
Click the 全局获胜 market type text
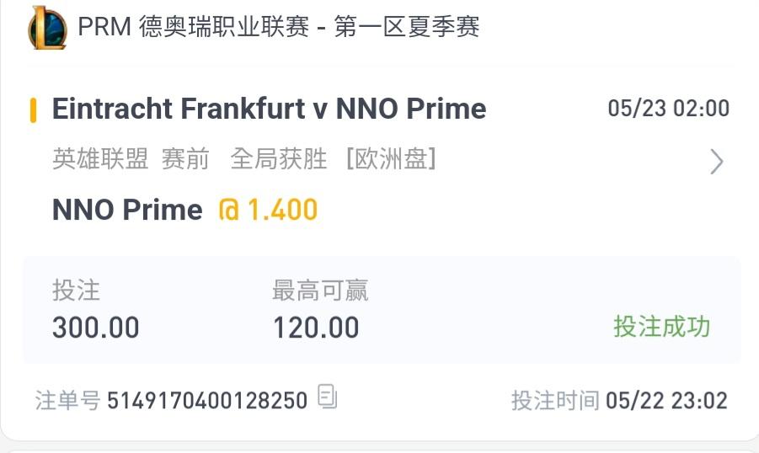click(279, 158)
